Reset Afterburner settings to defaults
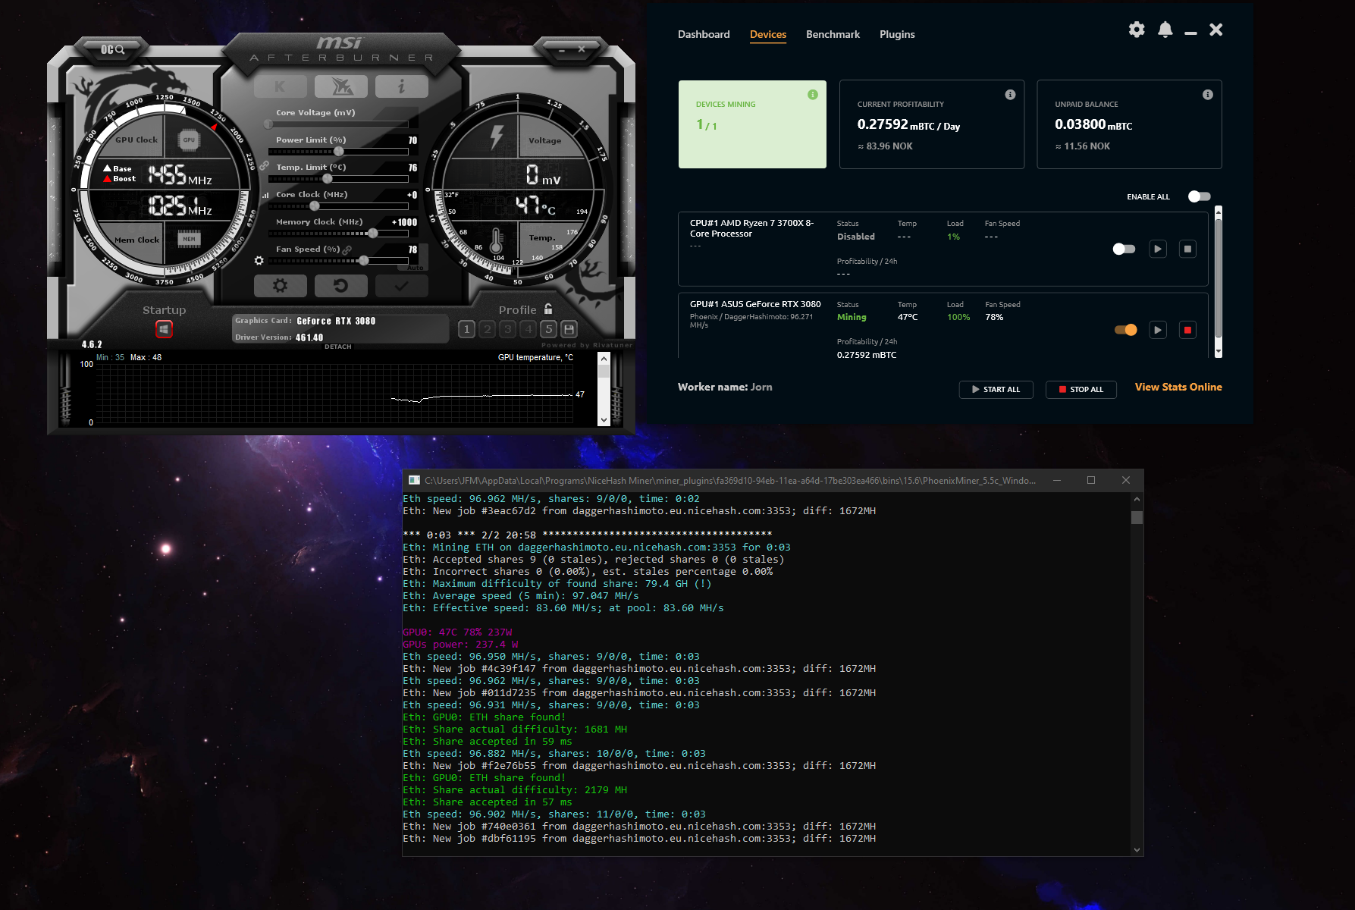This screenshot has height=910, width=1355. coord(340,286)
